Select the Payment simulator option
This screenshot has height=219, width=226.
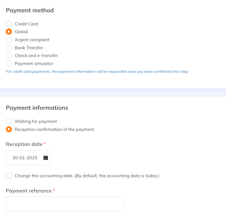point(9,64)
